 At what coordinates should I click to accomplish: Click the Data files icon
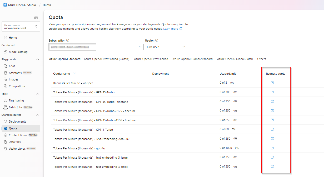click(x=6, y=142)
